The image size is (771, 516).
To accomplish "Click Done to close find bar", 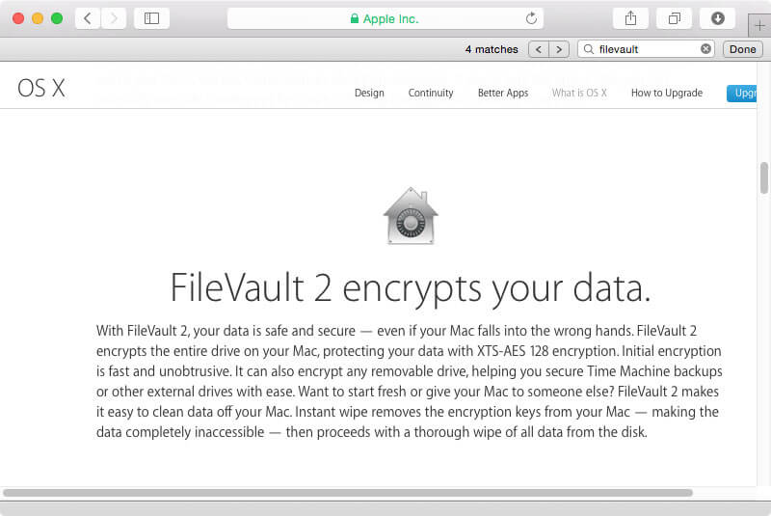I will 742,49.
